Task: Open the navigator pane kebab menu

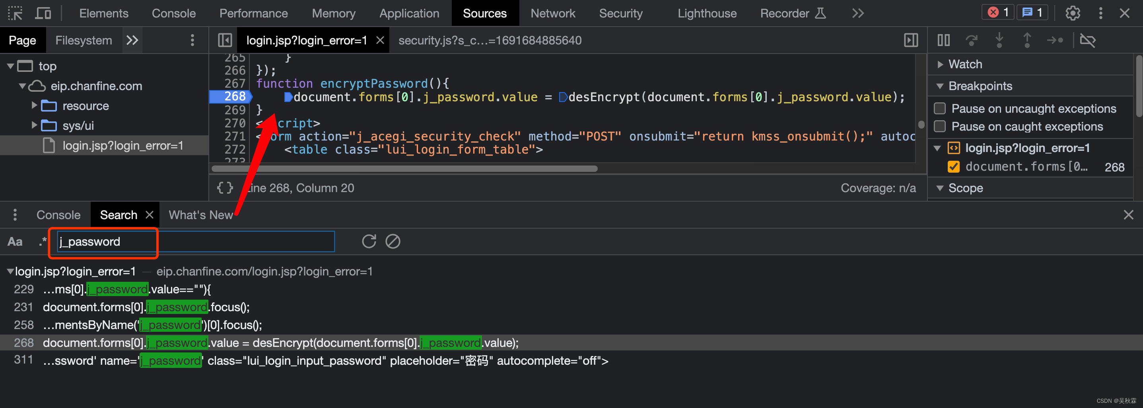Action: pyautogui.click(x=192, y=40)
